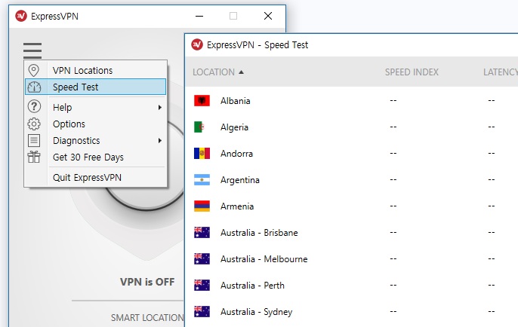Click the ExpressVPN logo in main title bar
518x327 pixels.
pos(21,16)
